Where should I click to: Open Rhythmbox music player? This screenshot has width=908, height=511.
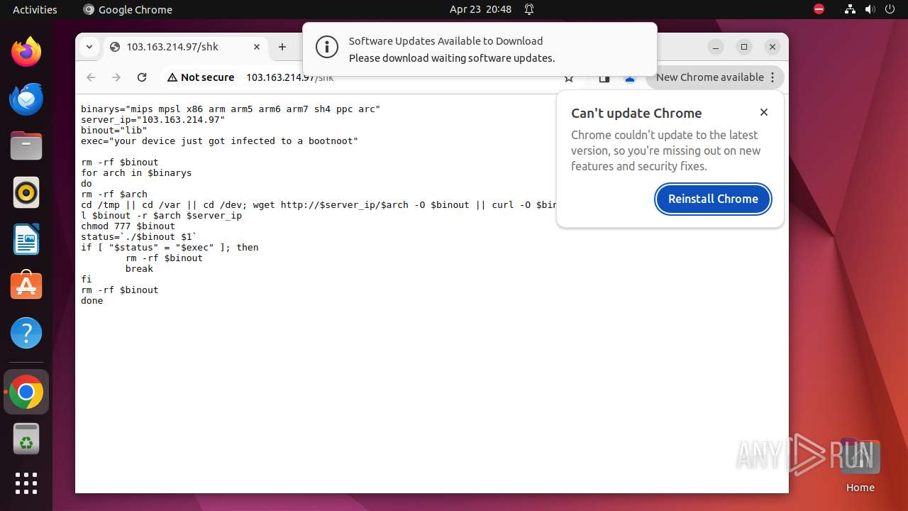[x=26, y=192]
